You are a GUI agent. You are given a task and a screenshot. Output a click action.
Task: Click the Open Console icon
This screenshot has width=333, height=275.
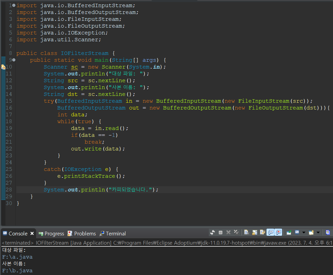pyautogui.click(x=312, y=233)
